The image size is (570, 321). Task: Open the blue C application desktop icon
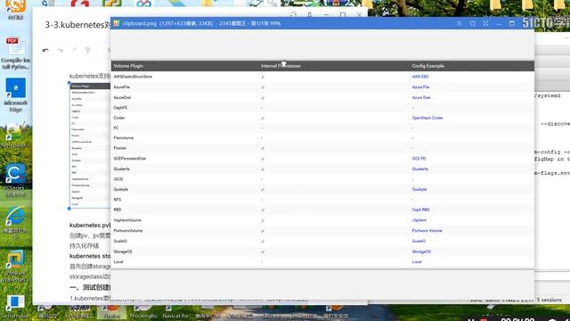pyautogui.click(x=15, y=180)
